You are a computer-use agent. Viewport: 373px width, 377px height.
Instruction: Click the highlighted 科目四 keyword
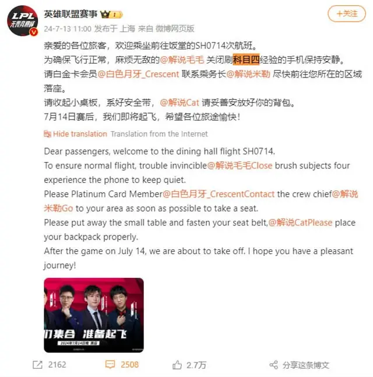(246, 59)
